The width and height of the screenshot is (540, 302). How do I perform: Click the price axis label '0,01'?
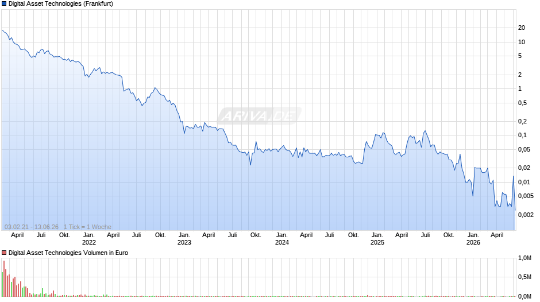tap(524, 182)
